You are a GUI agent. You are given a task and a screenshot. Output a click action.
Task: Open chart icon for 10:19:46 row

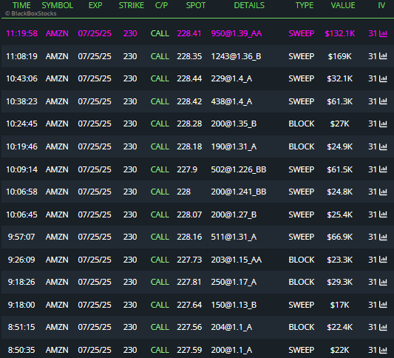point(383,146)
